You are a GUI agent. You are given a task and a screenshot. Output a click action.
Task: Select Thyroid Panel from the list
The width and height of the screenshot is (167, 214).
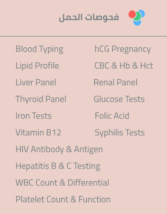click(41, 99)
